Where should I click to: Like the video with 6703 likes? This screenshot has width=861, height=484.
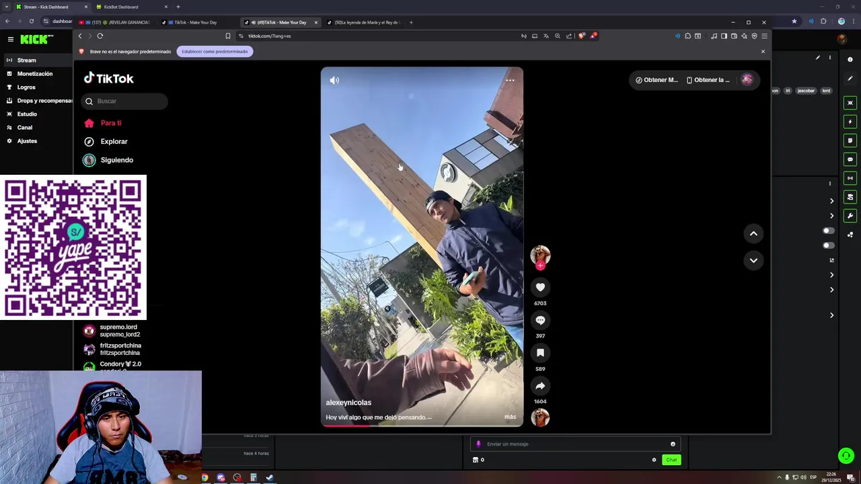(x=540, y=287)
